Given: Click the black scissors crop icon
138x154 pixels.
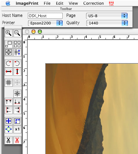Looking at the screenshot, I should pos(9,140).
